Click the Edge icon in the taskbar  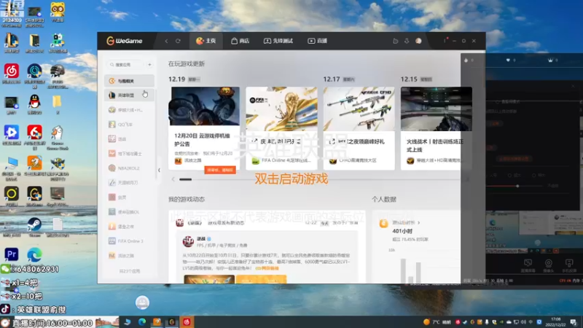tap(142, 322)
